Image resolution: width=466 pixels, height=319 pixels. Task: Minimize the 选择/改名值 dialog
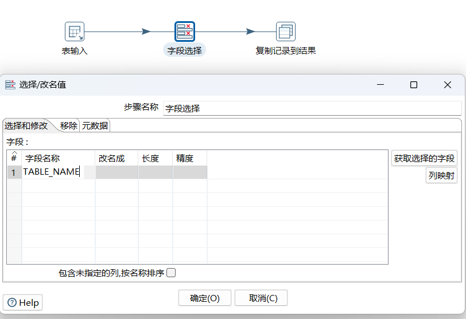380,85
